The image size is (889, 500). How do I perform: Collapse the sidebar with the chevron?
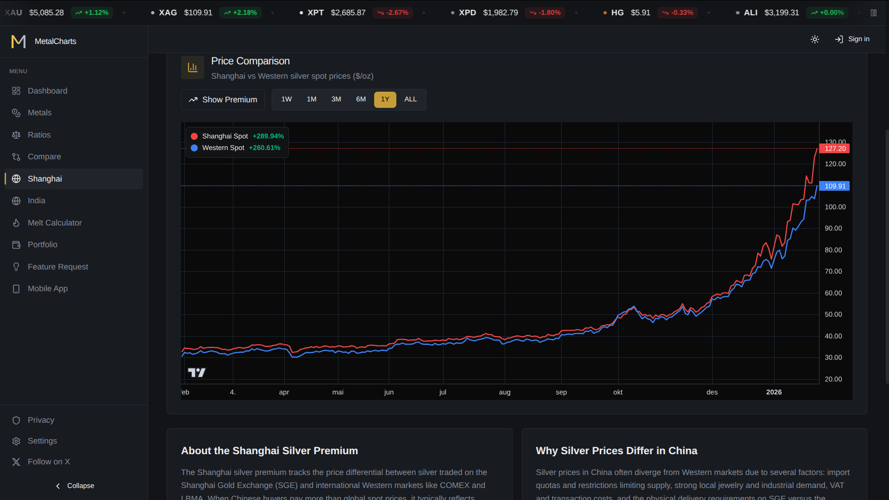[58, 486]
